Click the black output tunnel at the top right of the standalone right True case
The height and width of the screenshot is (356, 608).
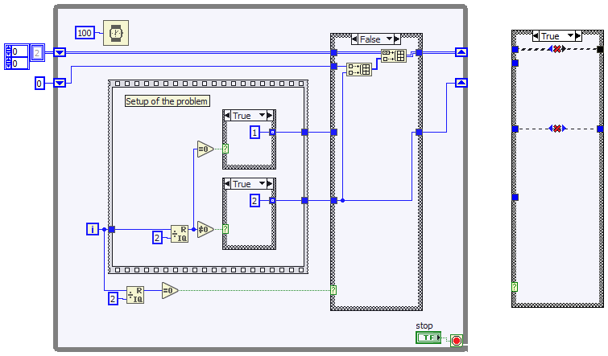tap(600, 49)
